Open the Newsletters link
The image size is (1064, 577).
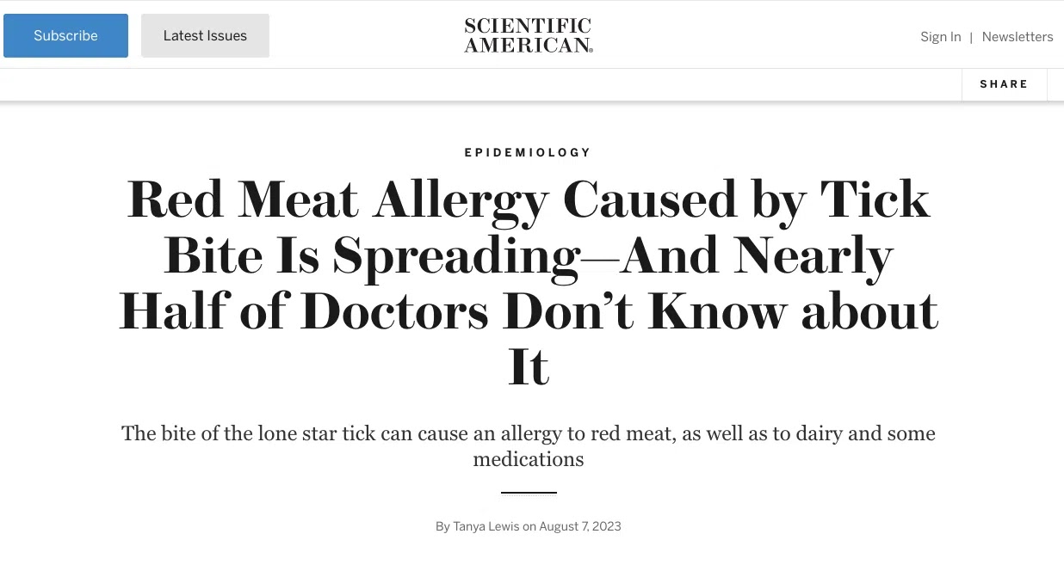coord(1018,37)
